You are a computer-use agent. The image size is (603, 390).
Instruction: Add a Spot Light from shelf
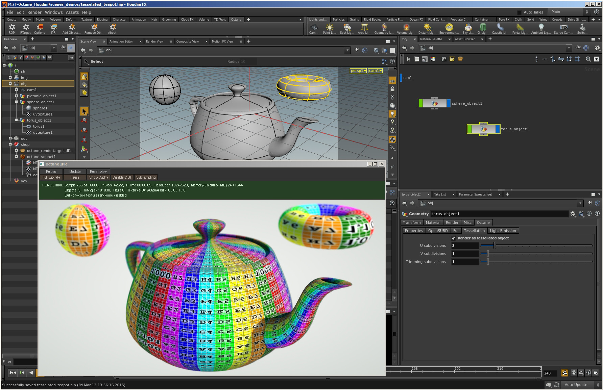(x=347, y=29)
